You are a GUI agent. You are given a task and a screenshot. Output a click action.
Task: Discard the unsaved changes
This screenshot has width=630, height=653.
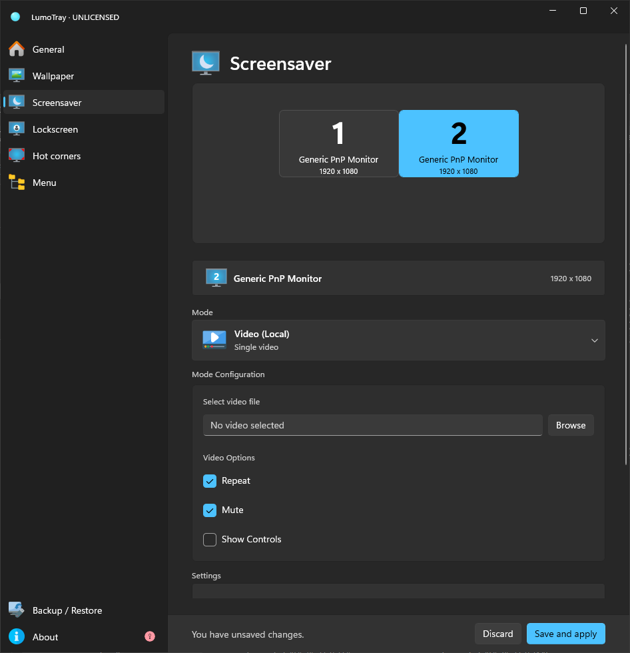click(497, 634)
